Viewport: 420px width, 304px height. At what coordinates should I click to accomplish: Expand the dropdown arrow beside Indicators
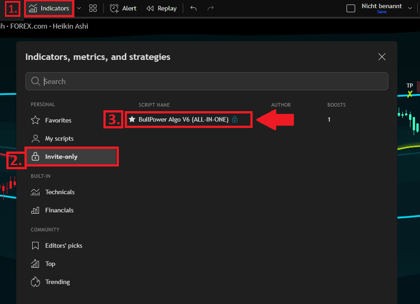[79, 8]
